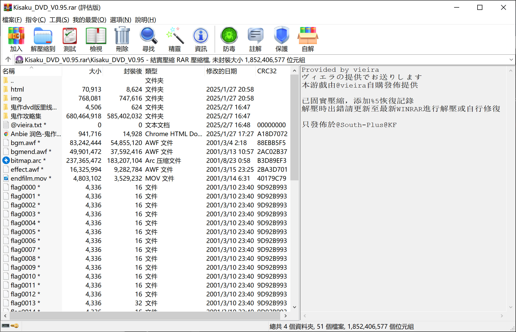The width and height of the screenshot is (516, 332).
Task: Sort file list by Size (大小) column
Action: [95, 71]
